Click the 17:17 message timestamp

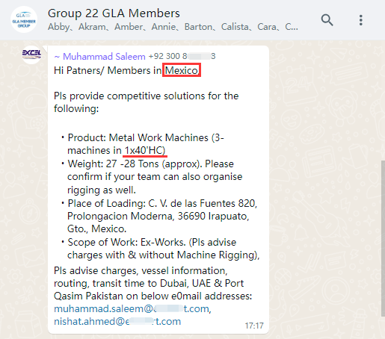254,326
